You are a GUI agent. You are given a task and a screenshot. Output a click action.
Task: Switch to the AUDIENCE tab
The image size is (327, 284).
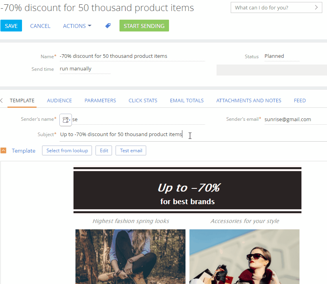pos(59,101)
